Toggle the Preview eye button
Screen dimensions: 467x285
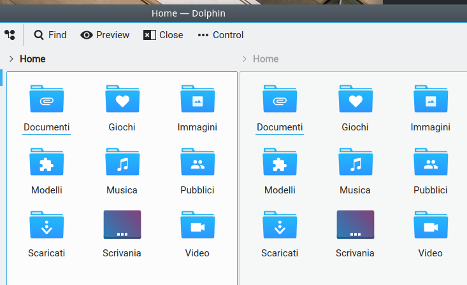click(x=105, y=35)
